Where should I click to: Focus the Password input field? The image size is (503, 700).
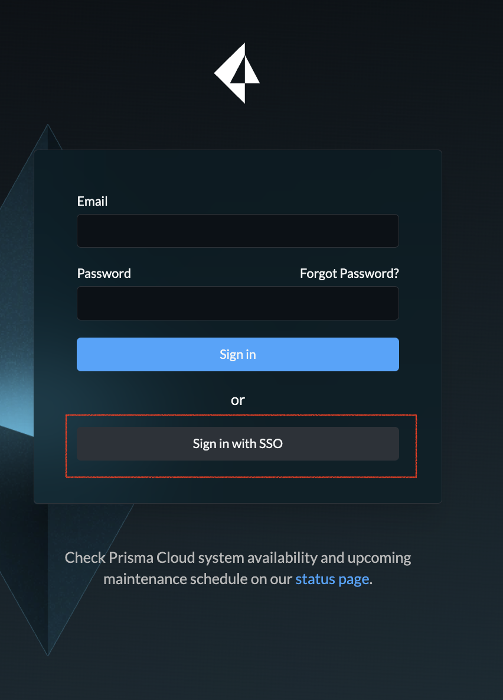237,303
